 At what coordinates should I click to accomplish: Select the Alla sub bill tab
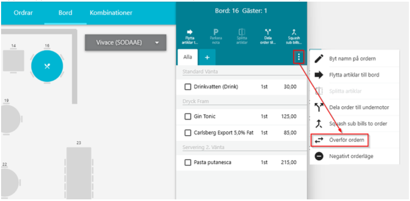187,57
